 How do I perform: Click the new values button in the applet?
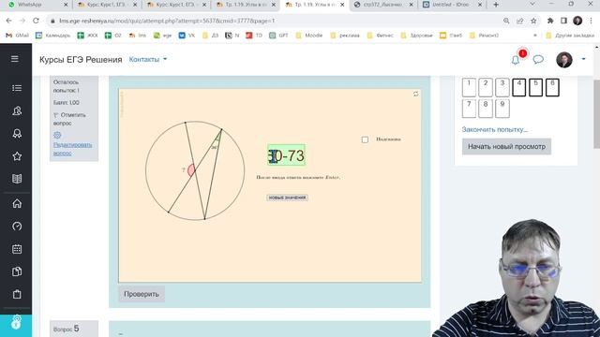click(x=287, y=198)
